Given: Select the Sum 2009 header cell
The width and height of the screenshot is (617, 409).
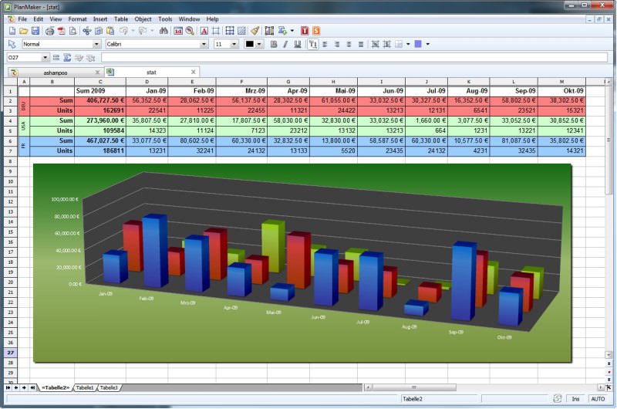Looking at the screenshot, I should tap(100, 90).
